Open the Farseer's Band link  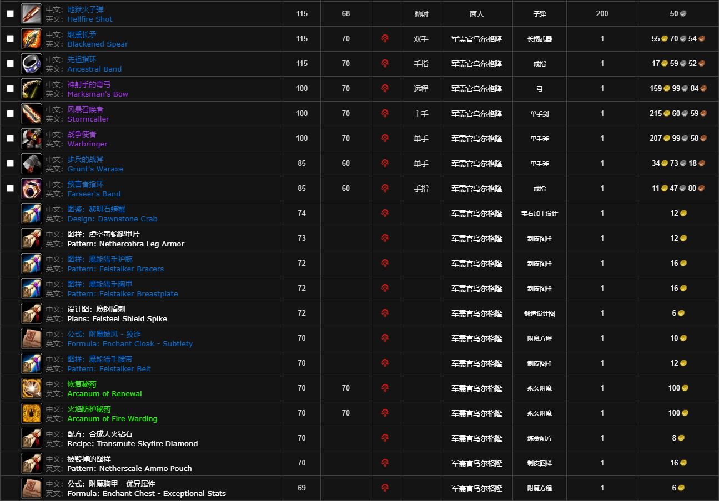click(x=94, y=194)
